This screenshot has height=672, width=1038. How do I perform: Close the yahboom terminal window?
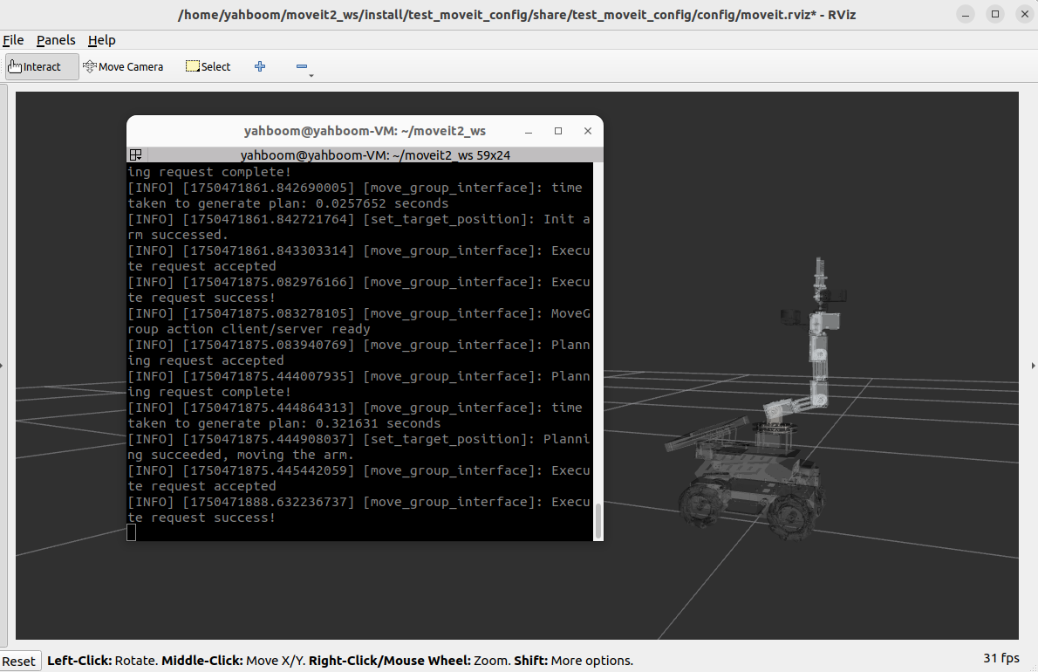click(588, 131)
